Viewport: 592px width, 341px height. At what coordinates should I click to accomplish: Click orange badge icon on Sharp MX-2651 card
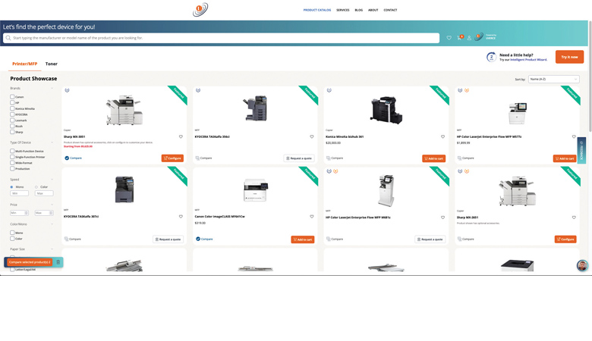coord(467,171)
